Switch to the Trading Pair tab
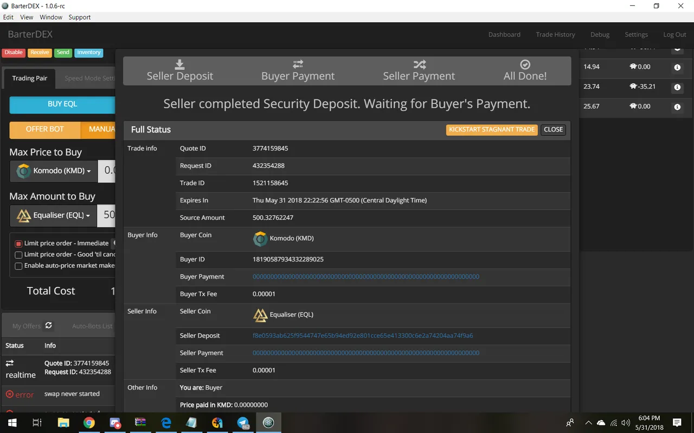694x433 pixels. pyautogui.click(x=30, y=78)
